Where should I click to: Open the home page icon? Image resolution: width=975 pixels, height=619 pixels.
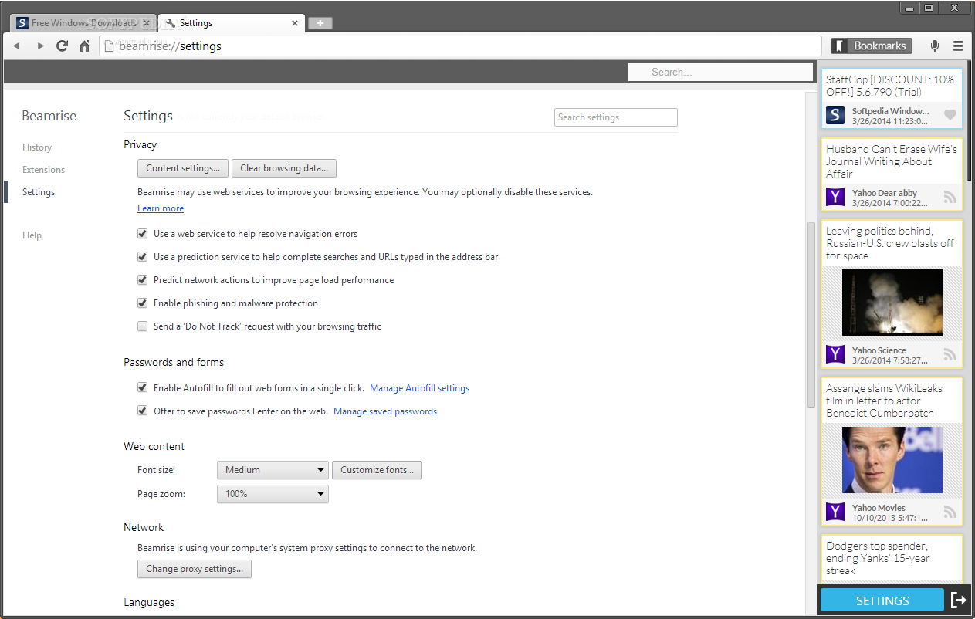coord(85,46)
